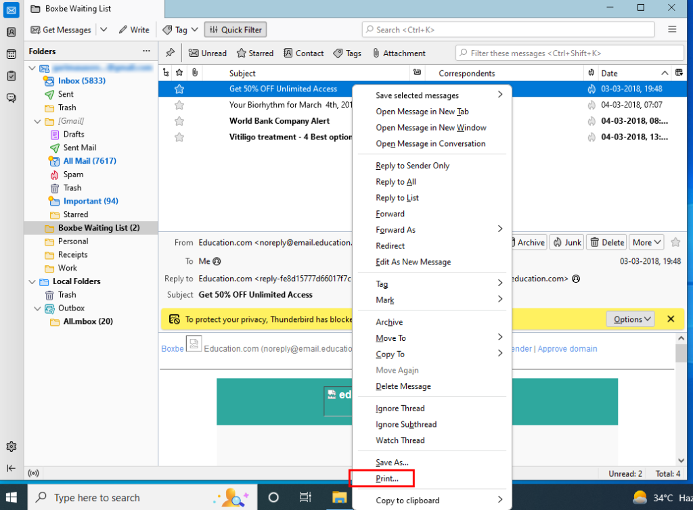Click the contact icon after education.com reply address
The image size is (693, 510).
(x=576, y=279)
